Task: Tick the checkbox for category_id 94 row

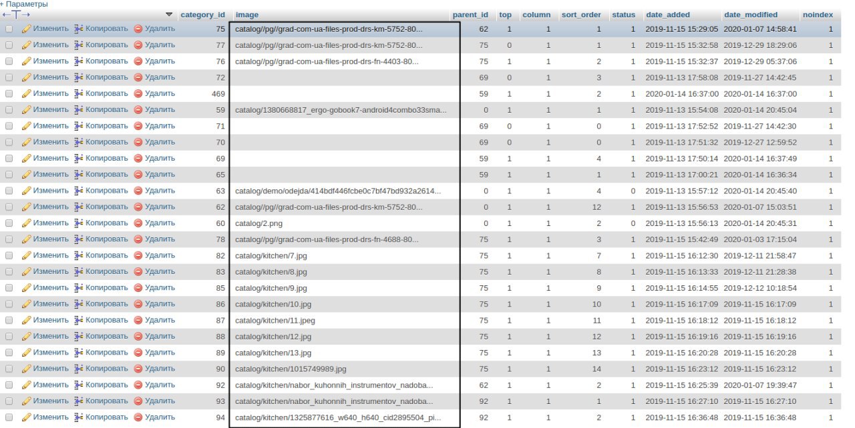Action: [9, 417]
